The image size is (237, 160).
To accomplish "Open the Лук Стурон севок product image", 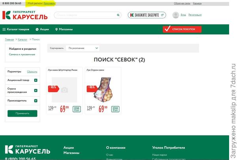I will tap(103, 89).
